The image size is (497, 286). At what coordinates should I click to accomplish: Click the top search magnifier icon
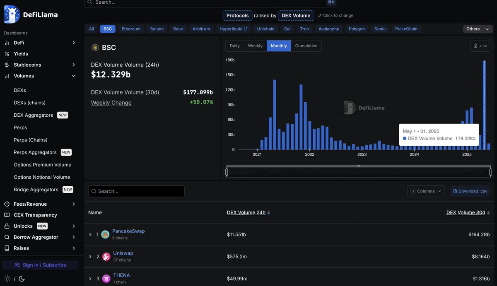point(90,2)
